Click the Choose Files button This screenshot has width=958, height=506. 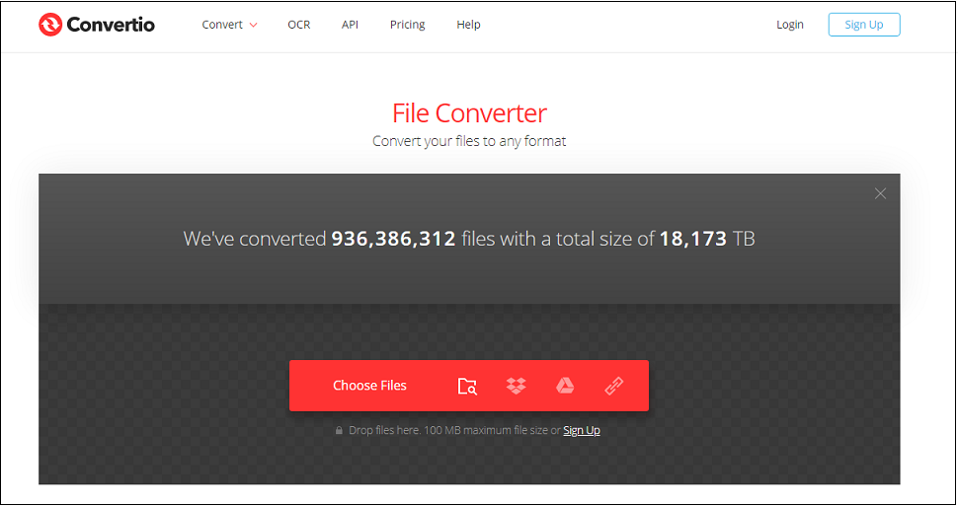369,386
